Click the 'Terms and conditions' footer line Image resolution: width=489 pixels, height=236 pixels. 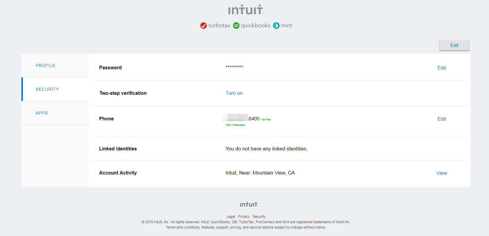(x=246, y=227)
